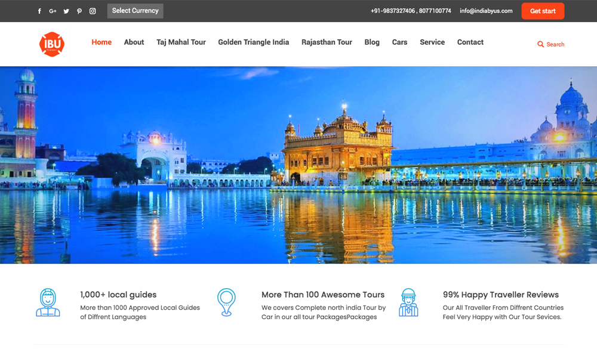Open the Blog menu item
Viewport: 597px width, 358px height.
372,42
